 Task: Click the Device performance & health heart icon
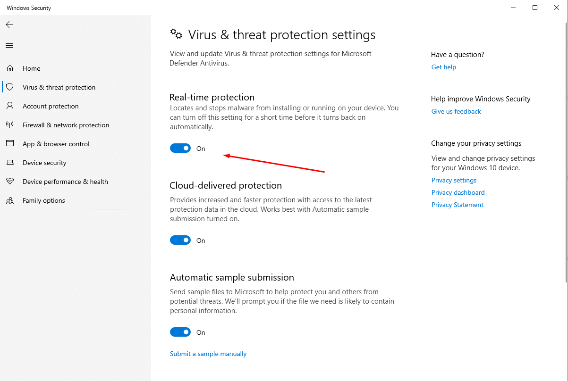(x=10, y=181)
